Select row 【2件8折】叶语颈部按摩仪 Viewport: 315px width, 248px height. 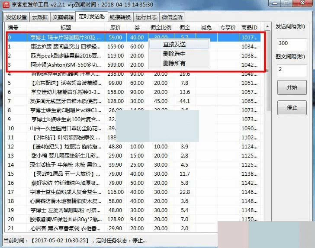pos(133,138)
